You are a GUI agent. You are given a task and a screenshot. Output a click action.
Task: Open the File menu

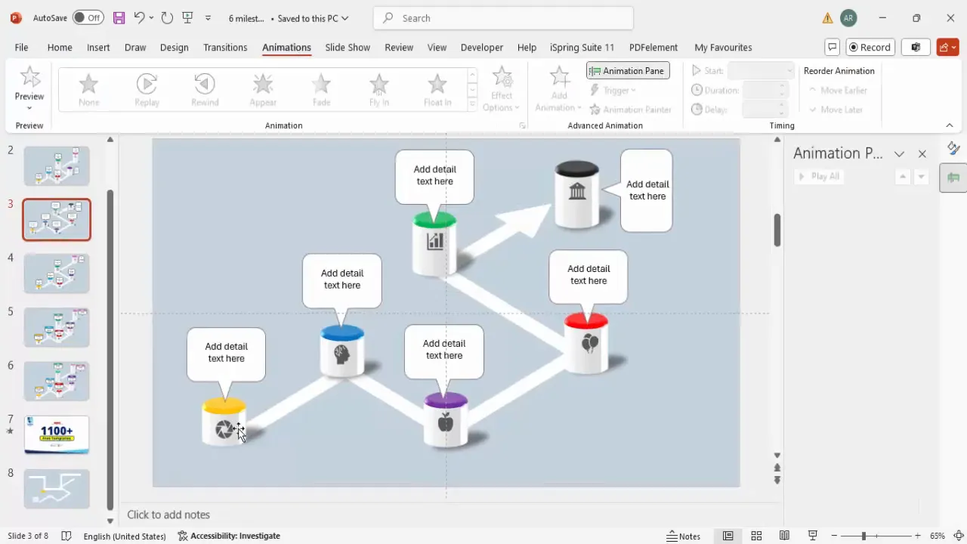tap(21, 47)
